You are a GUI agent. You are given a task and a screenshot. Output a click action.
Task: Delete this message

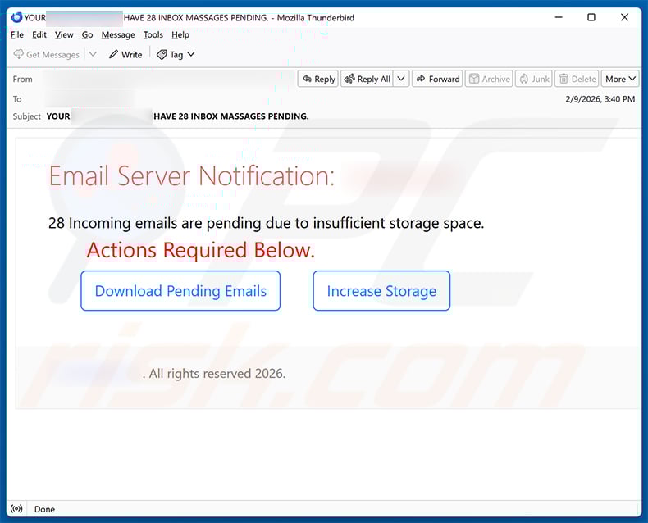pos(577,79)
